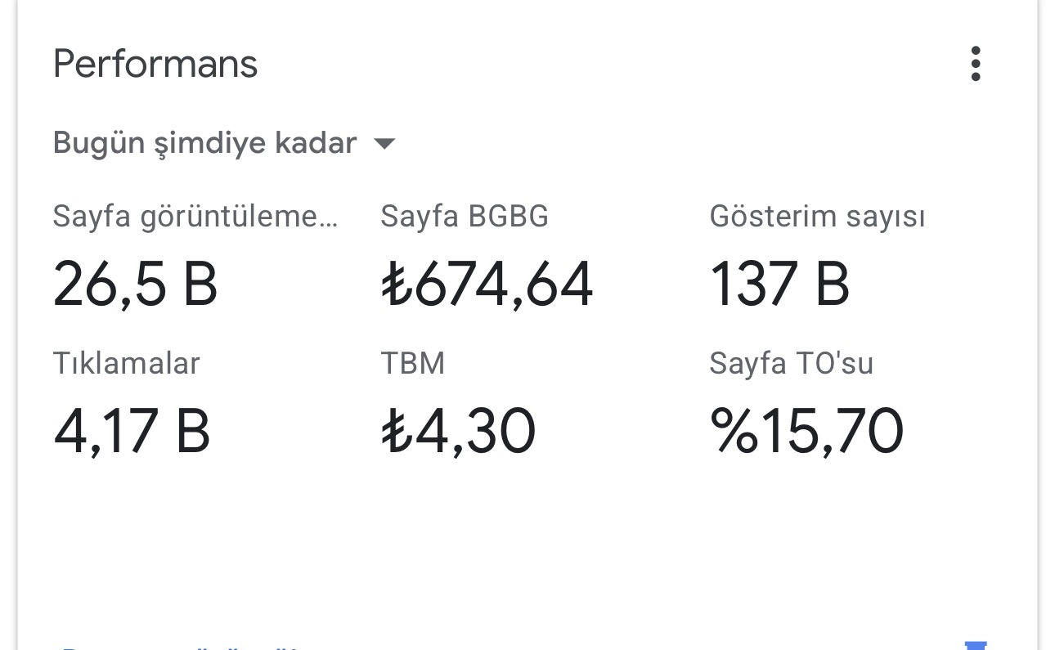The image size is (1055, 650).
Task: Open the three-dot menu on Performans card
Action: (x=975, y=64)
